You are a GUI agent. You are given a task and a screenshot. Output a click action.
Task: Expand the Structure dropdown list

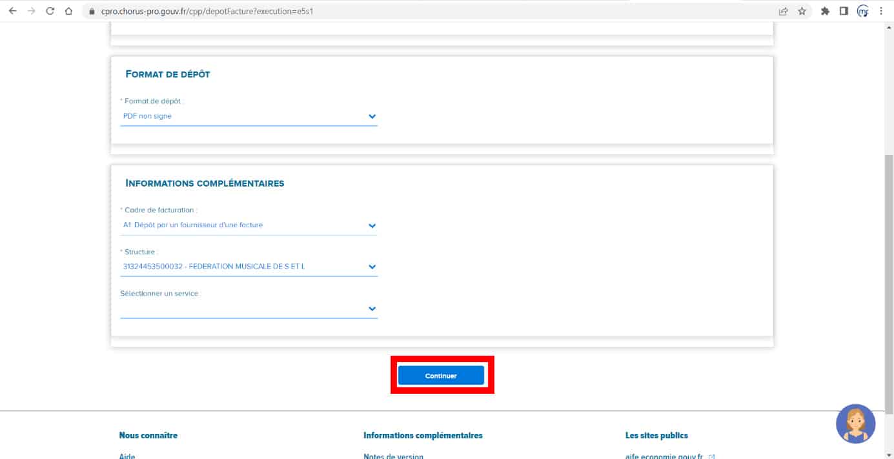point(249,267)
